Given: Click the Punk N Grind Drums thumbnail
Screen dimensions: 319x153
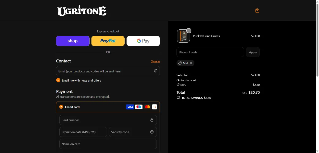Looking at the screenshot, I should [183, 36].
